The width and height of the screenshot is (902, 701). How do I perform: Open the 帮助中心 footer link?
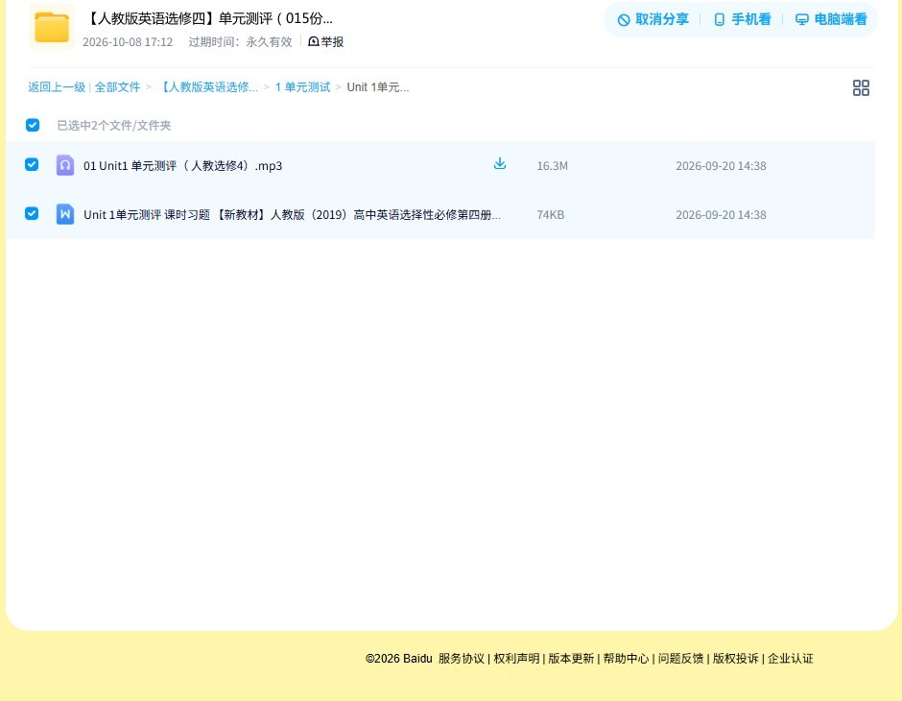tap(626, 659)
